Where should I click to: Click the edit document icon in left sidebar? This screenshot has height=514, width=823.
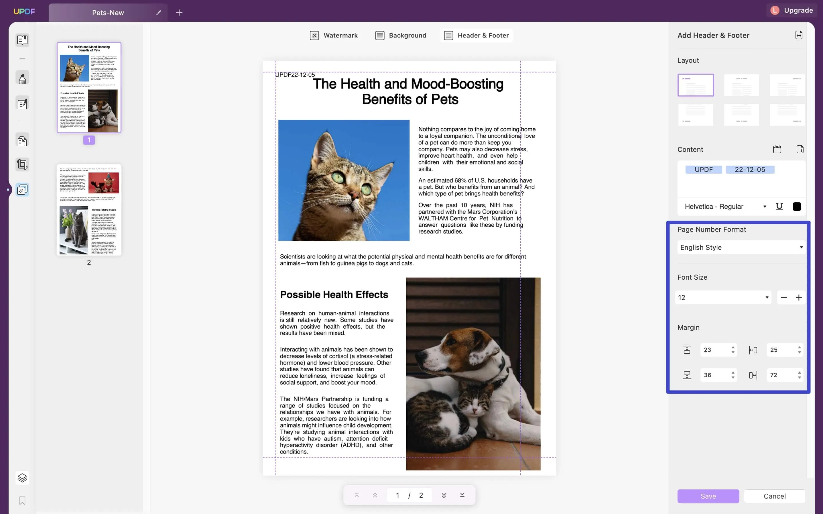click(x=23, y=104)
